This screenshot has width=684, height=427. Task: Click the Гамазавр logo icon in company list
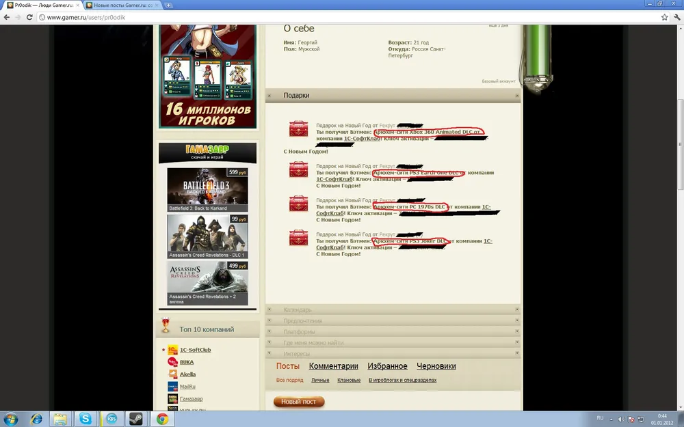[173, 399]
